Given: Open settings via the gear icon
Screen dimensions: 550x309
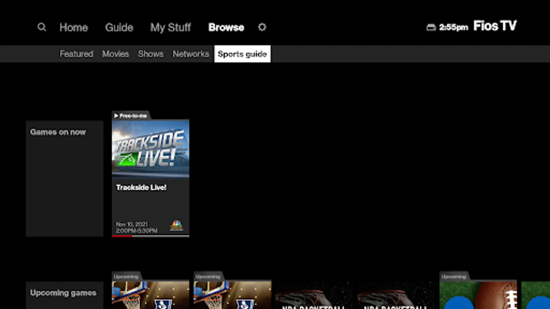Looking at the screenshot, I should tap(262, 27).
